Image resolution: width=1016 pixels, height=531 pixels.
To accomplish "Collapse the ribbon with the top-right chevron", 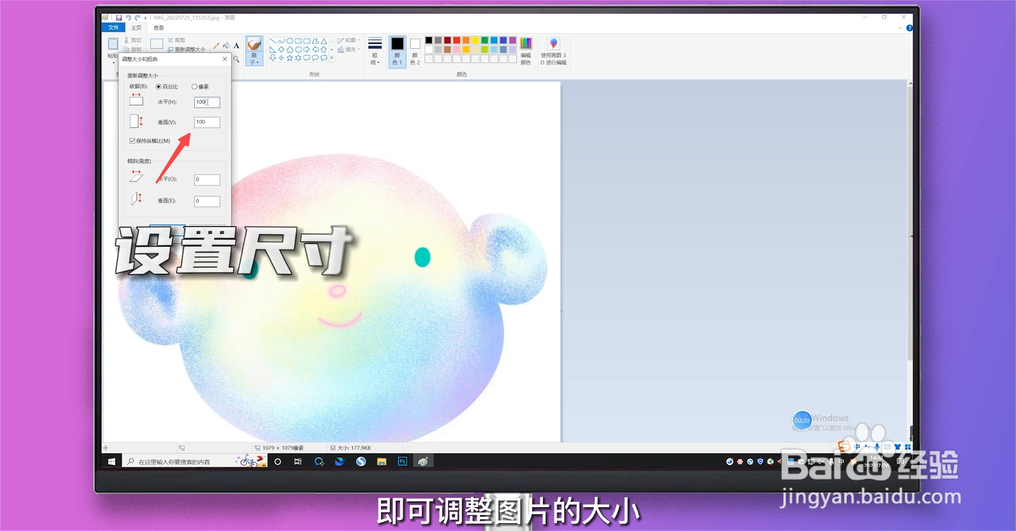I will click(x=900, y=28).
